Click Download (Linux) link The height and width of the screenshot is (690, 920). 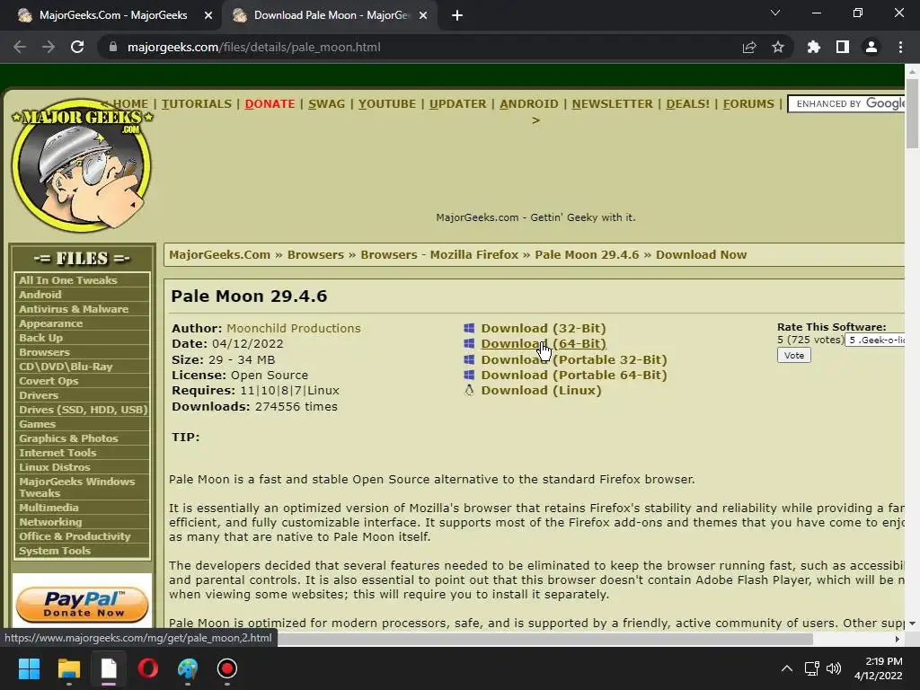[x=541, y=390]
